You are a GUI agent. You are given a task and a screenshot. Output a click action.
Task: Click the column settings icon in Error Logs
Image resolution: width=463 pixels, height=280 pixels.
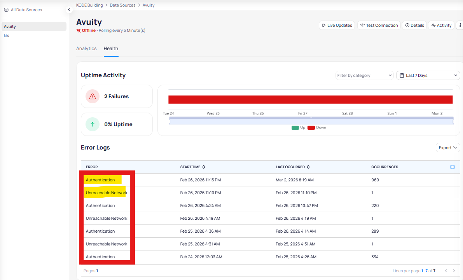(x=452, y=167)
